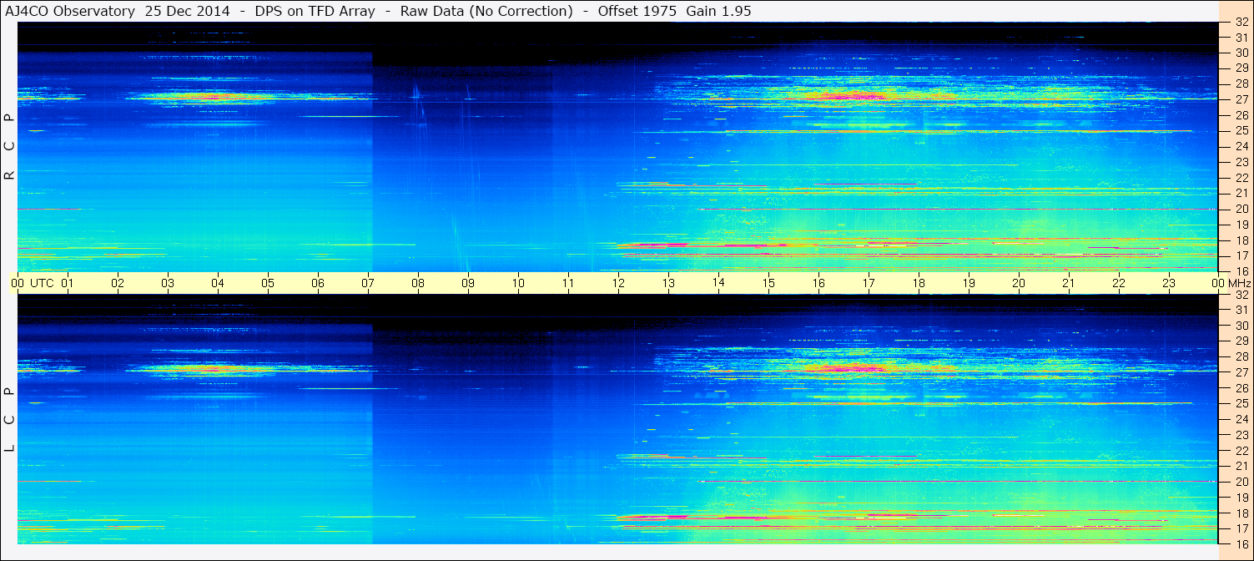The width and height of the screenshot is (1254, 561).
Task: Click hour 03 on the time axis
Action: (x=168, y=283)
